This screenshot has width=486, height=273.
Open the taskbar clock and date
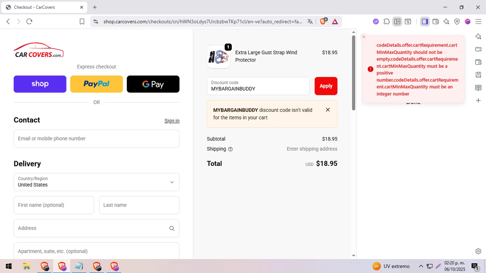455,266
